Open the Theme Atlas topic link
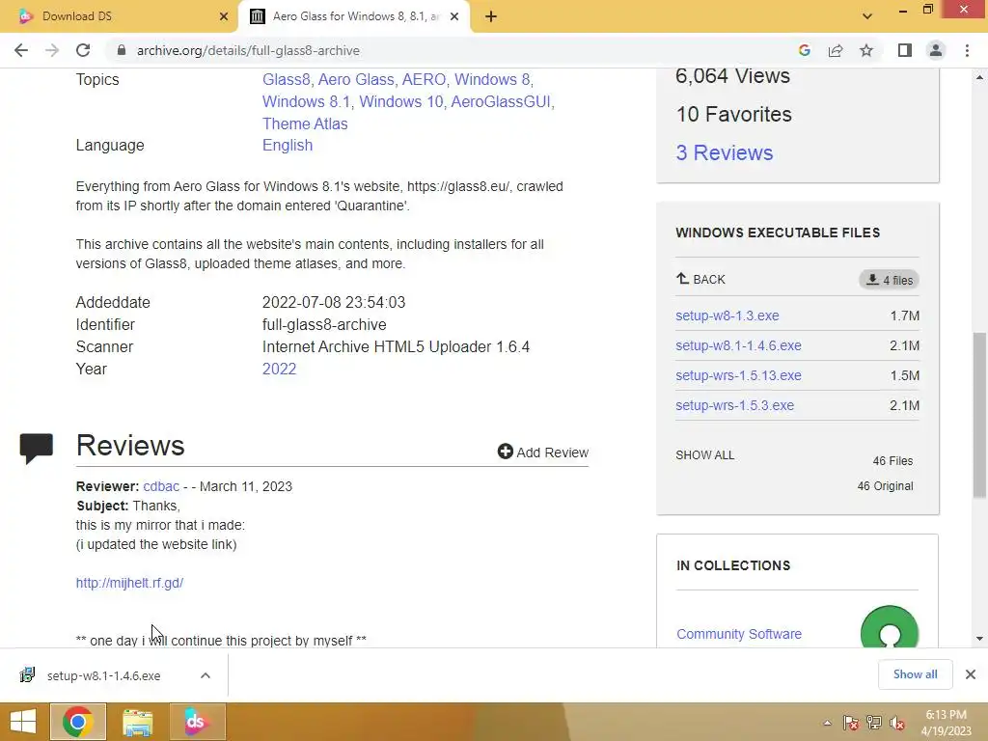The width and height of the screenshot is (988, 741). (x=305, y=123)
